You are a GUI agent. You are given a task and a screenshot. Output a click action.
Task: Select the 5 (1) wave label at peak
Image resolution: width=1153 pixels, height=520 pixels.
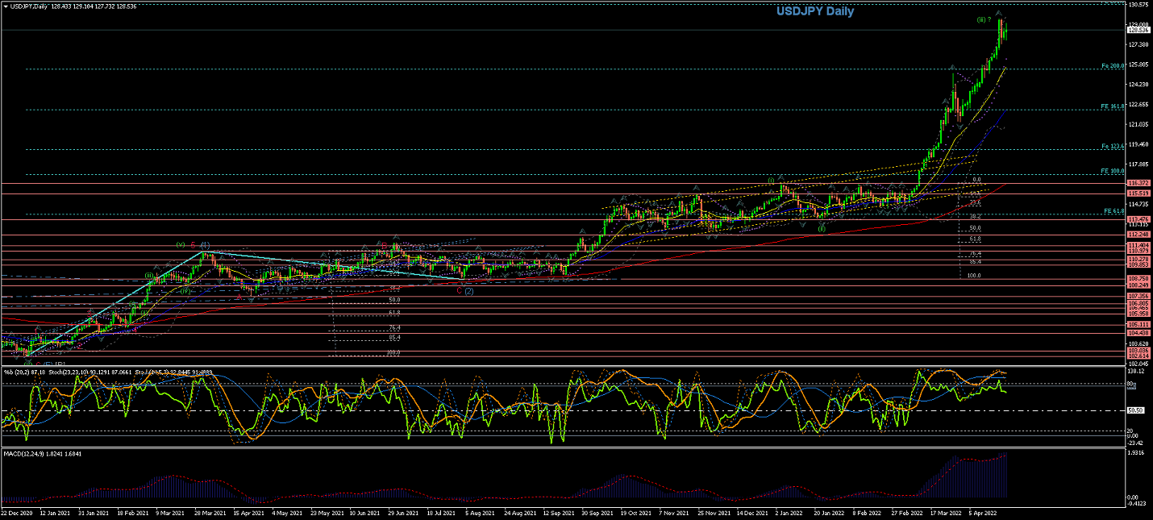point(201,244)
